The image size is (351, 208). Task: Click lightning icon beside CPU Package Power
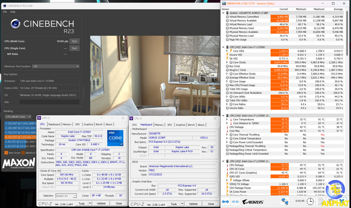tap(227, 188)
